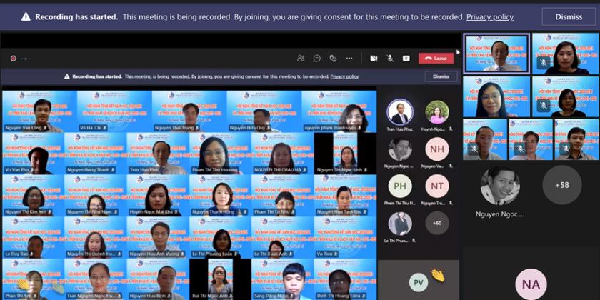Open Le Duy Bao video tile
The image size is (600, 300).
(34, 238)
